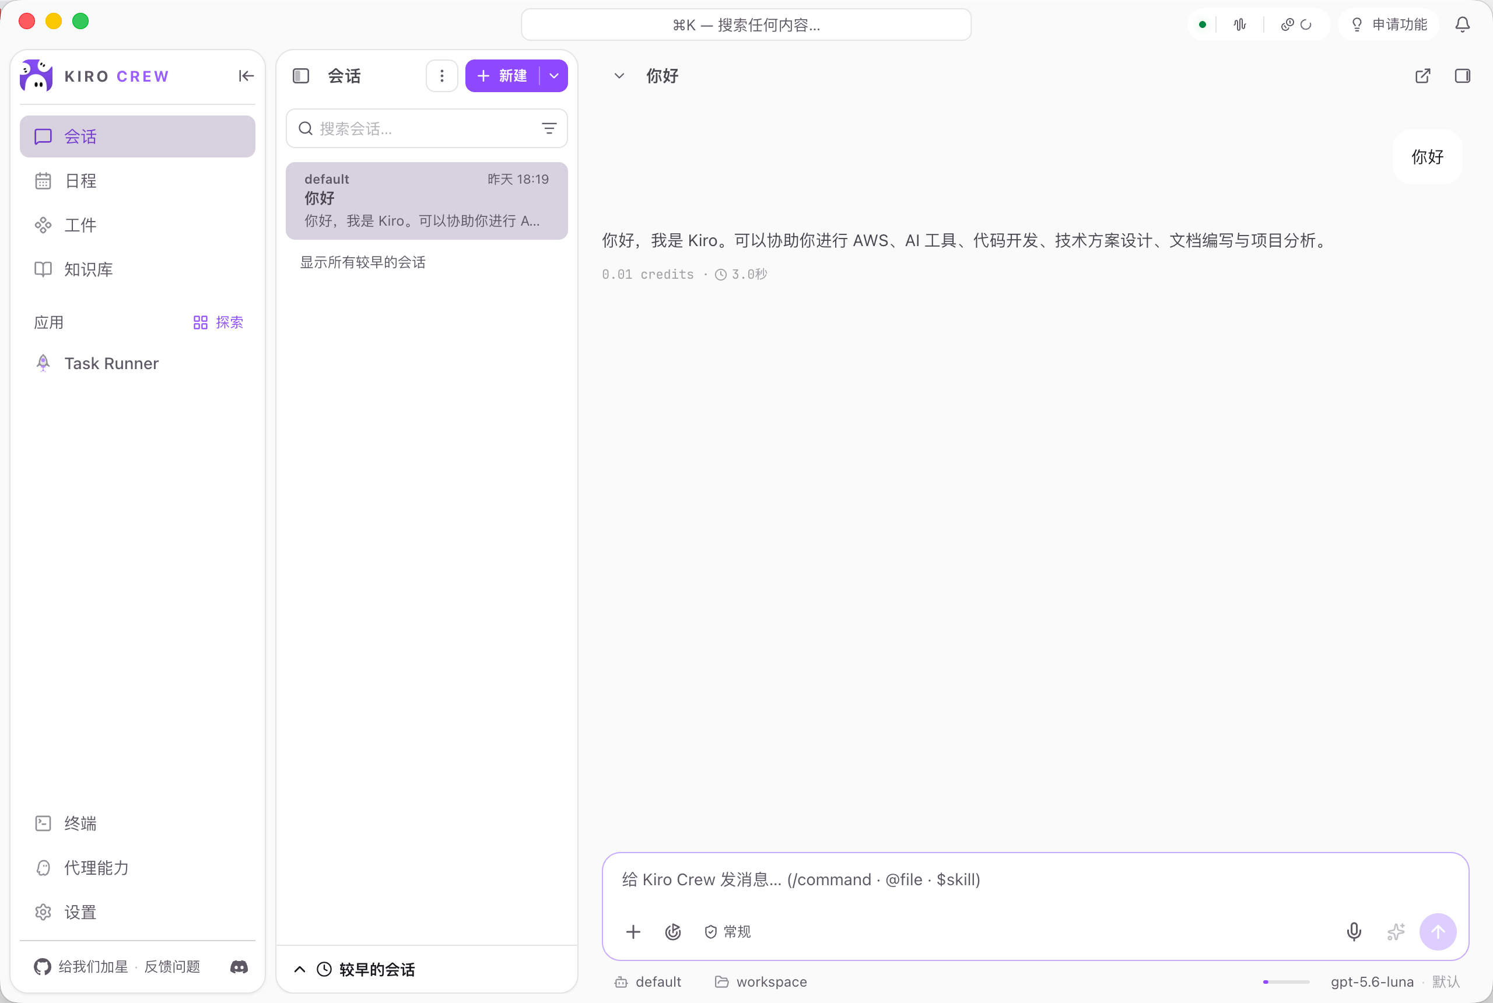Open gpt-5.6-luna model selector
Image resolution: width=1493 pixels, height=1003 pixels.
[x=1372, y=982]
